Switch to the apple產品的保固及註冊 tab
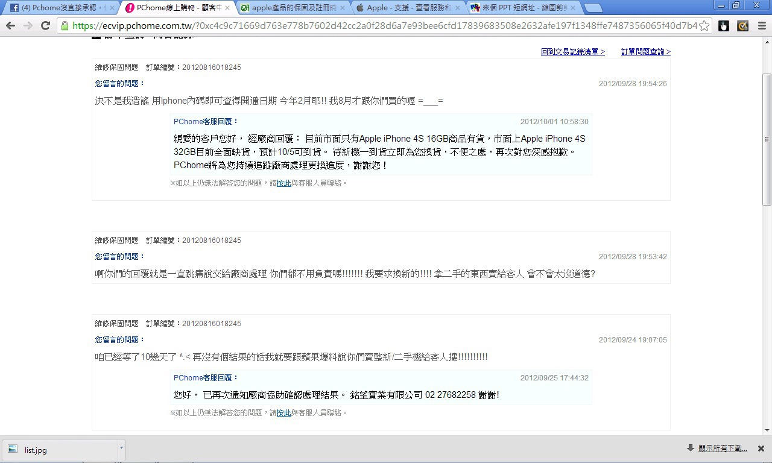The image size is (772, 463). pos(292,8)
